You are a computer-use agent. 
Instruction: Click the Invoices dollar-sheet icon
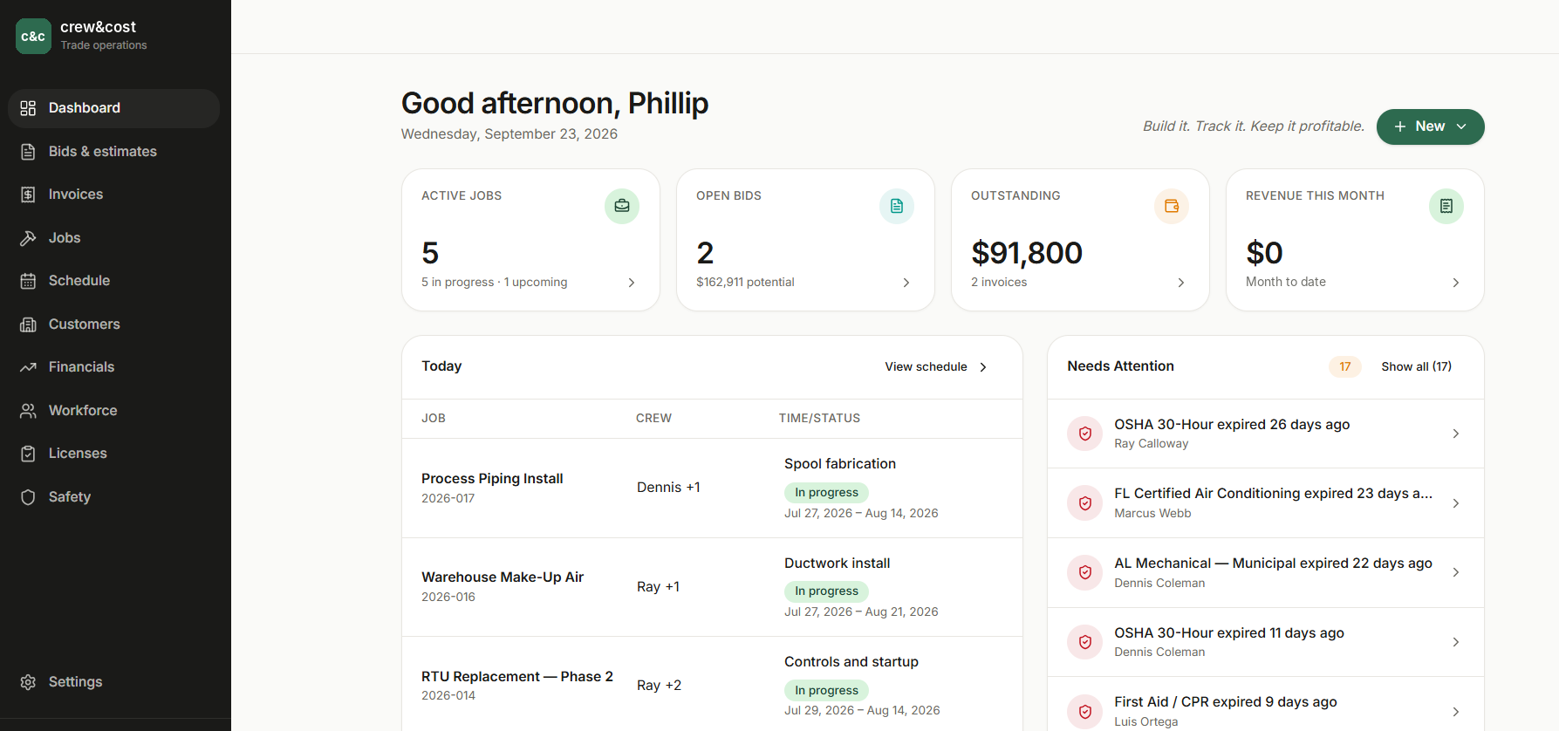coord(28,195)
